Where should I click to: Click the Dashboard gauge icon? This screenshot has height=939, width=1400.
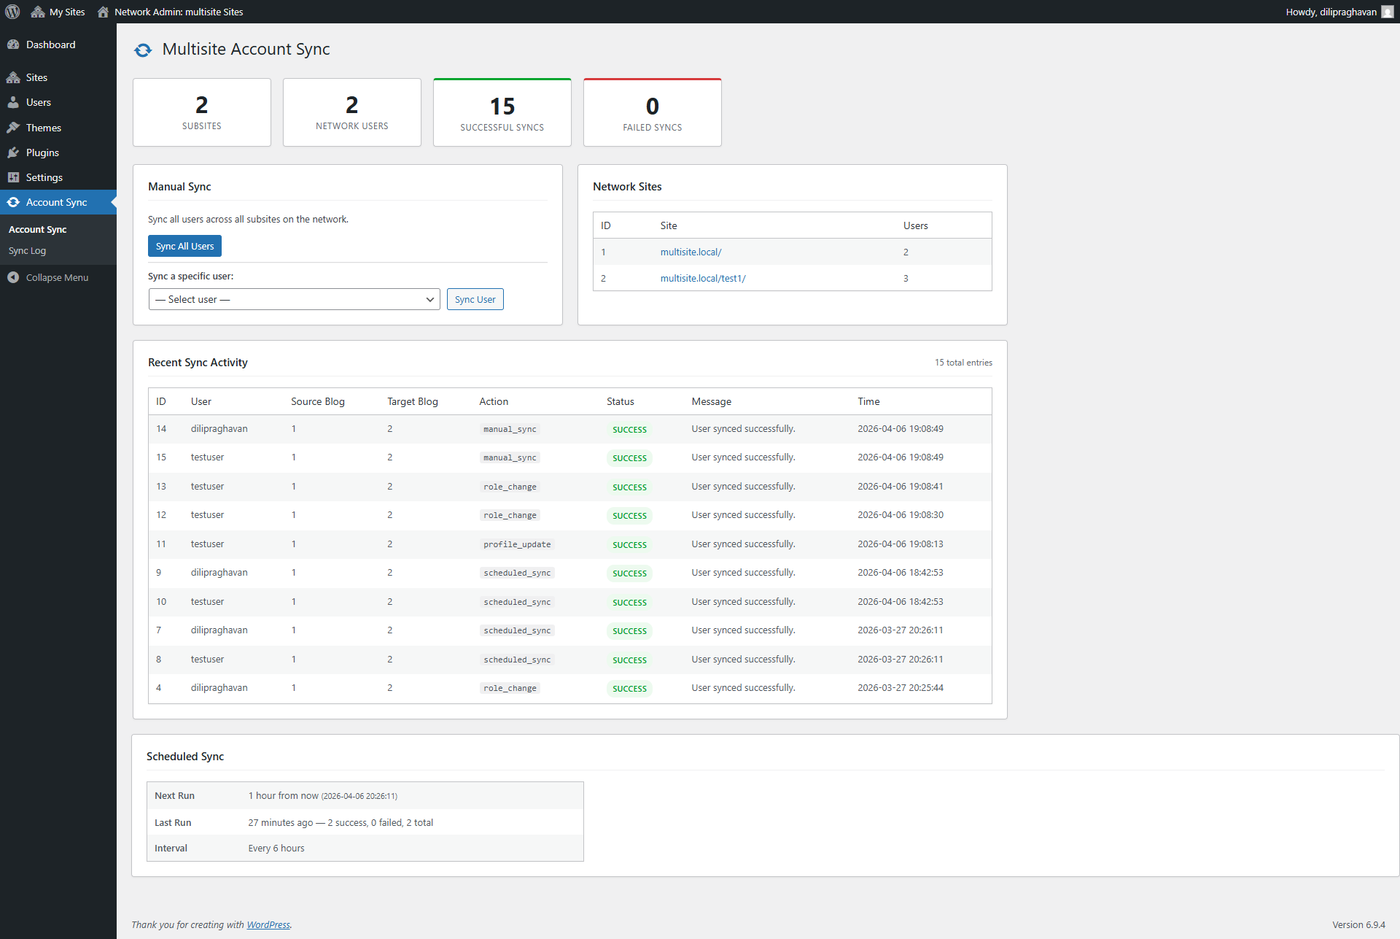[x=13, y=45]
